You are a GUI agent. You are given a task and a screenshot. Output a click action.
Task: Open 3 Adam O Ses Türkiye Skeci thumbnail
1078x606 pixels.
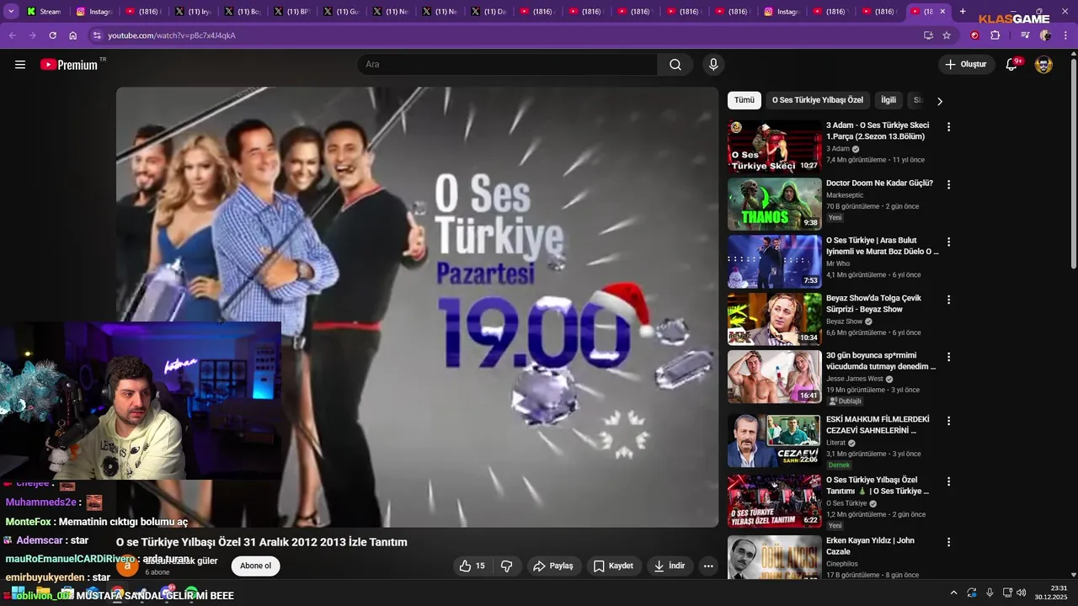775,146
